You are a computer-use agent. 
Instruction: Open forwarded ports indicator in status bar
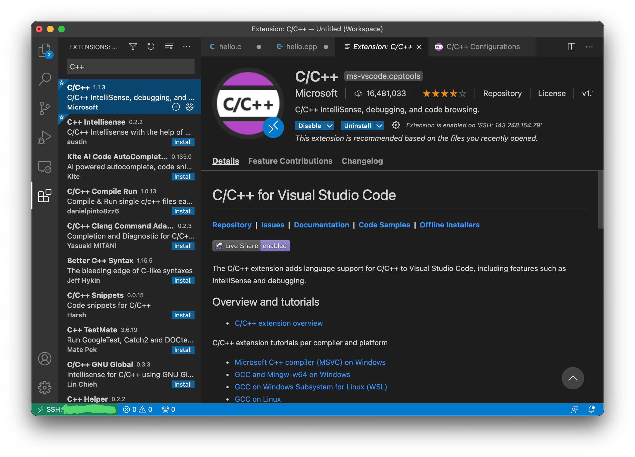click(169, 410)
